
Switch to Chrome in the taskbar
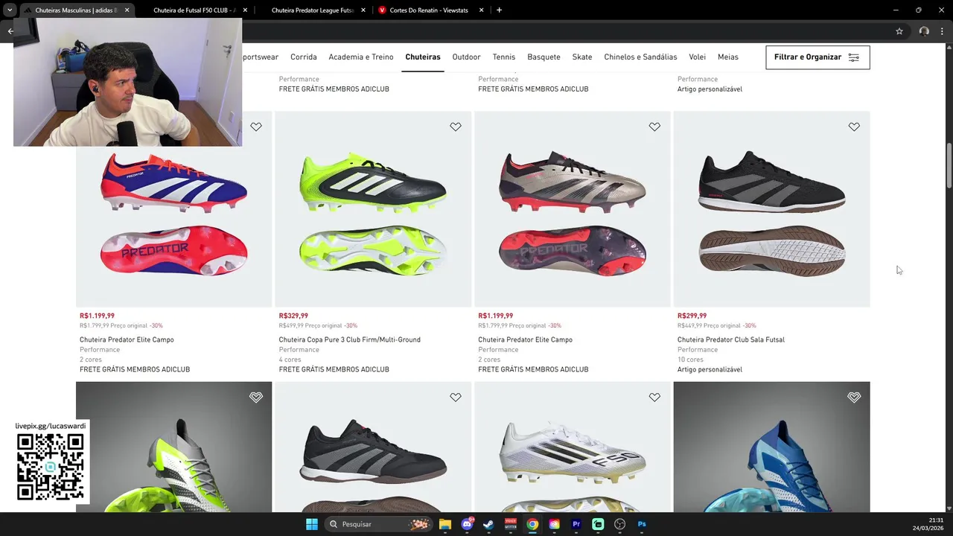[532, 524]
